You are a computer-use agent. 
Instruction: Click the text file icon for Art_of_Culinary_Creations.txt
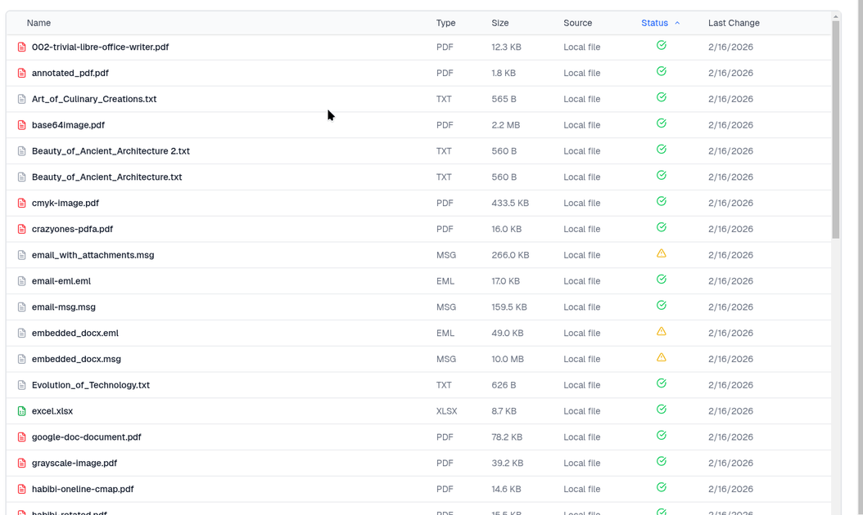(22, 99)
